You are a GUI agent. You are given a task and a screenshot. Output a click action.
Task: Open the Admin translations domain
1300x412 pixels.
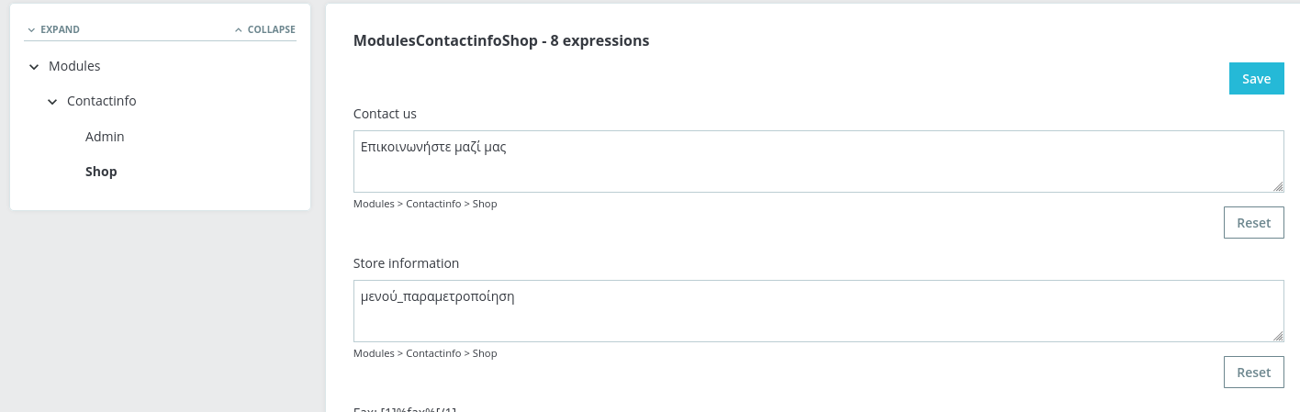click(x=105, y=137)
